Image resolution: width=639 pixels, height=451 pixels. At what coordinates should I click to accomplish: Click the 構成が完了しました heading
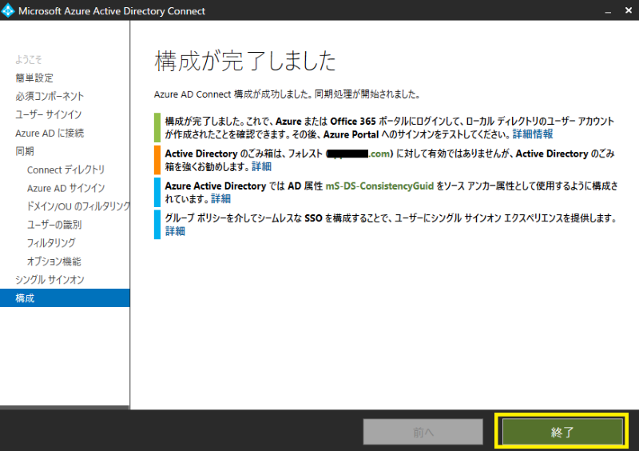tap(245, 62)
